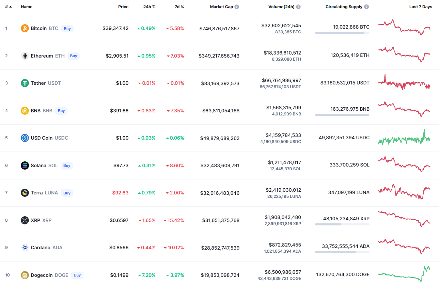Sort by the 24h % column header
Image resolution: width=439 pixels, height=285 pixels.
tap(149, 7)
